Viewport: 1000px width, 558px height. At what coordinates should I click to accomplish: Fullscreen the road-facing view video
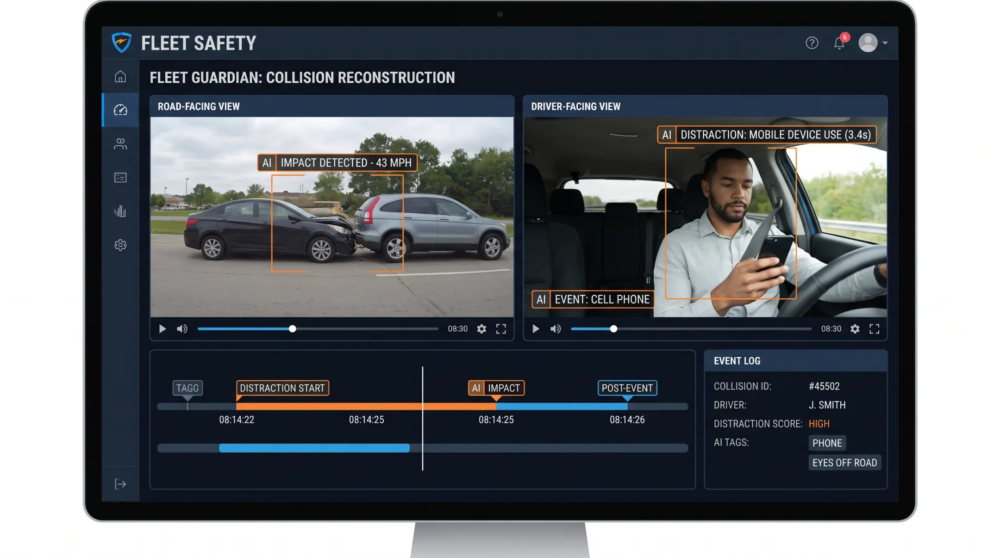point(501,329)
